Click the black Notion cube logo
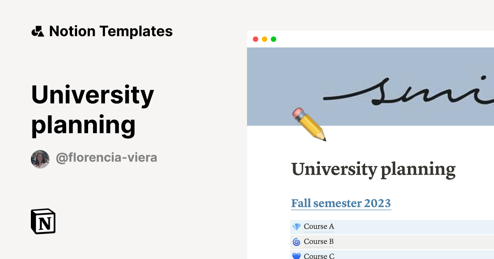Viewport: 494px width, 259px height. [x=44, y=222]
